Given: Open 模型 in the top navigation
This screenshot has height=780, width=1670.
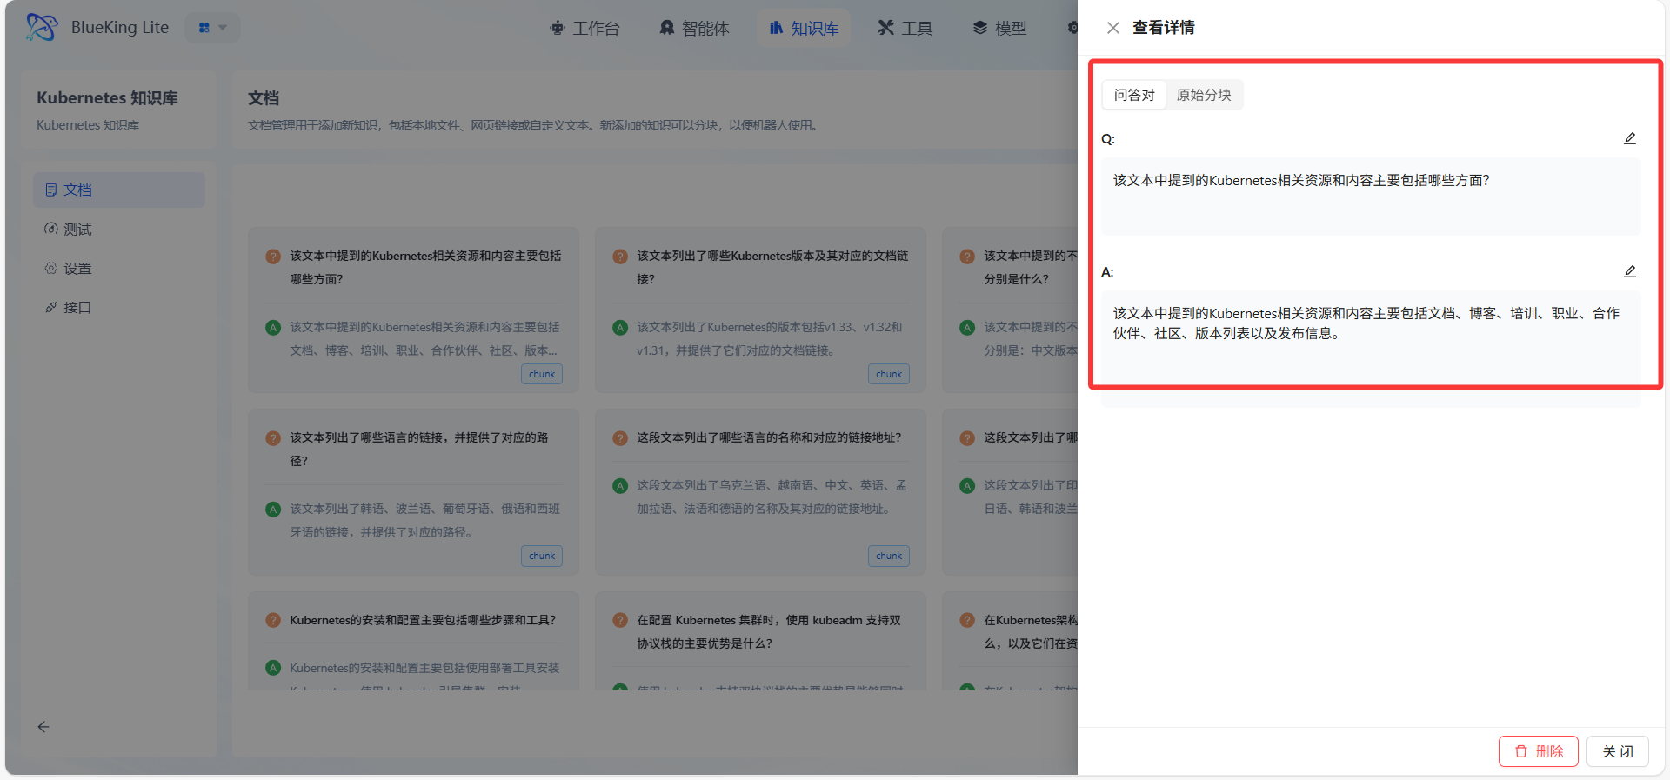Looking at the screenshot, I should coord(999,28).
